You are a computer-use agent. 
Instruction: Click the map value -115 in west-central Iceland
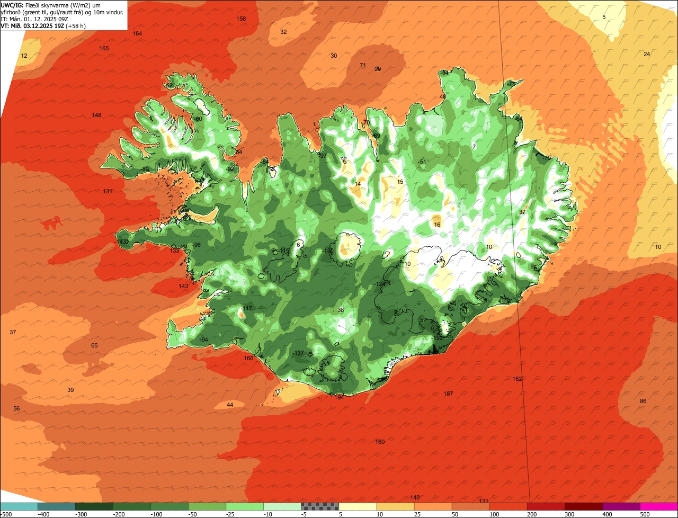(x=284, y=251)
